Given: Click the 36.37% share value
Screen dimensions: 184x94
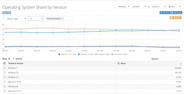Looking at the screenshot, I should tap(178, 73).
